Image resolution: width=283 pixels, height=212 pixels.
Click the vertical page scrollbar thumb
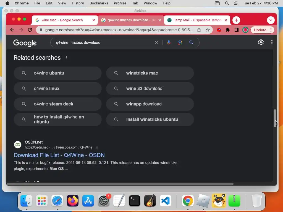click(275, 118)
